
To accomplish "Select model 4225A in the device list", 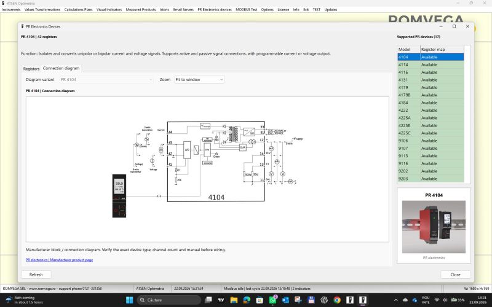I will pyautogui.click(x=430, y=118).
